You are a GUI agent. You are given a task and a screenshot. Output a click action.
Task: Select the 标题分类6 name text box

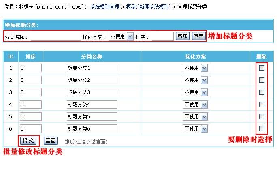pyautogui.click(x=92, y=128)
